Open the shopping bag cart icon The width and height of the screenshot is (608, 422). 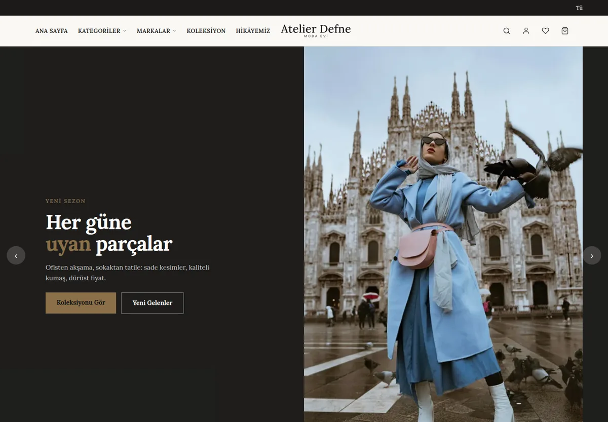(565, 31)
